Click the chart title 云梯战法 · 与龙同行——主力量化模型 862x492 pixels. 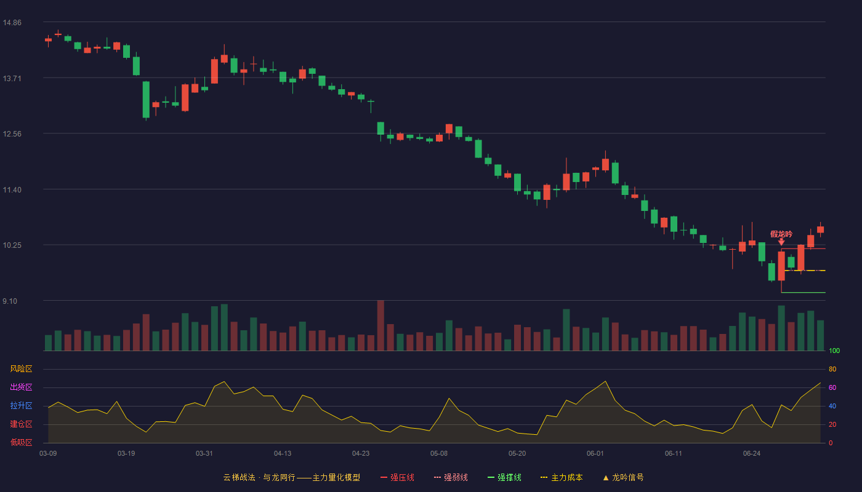292,477
